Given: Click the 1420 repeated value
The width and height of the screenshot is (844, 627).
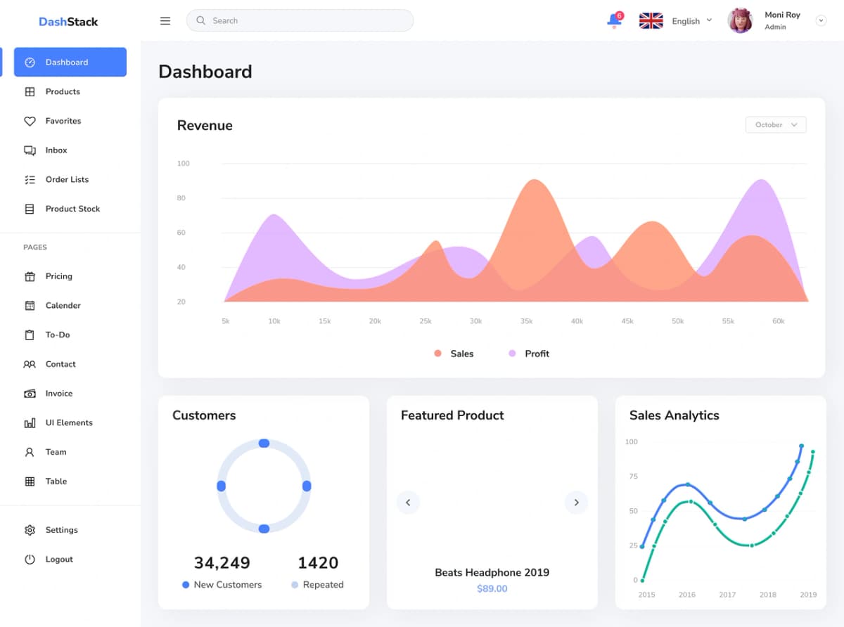Looking at the screenshot, I should point(318,563).
